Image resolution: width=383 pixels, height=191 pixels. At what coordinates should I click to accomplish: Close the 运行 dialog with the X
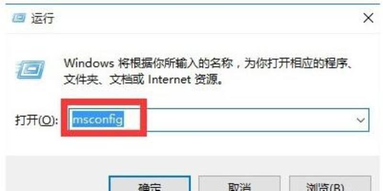(x=368, y=18)
